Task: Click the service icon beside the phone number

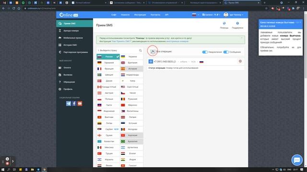Action: [x=151, y=62]
